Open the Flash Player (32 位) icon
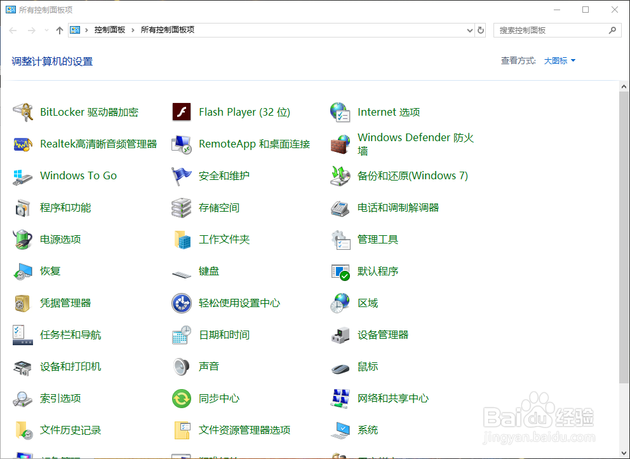 pyautogui.click(x=182, y=112)
